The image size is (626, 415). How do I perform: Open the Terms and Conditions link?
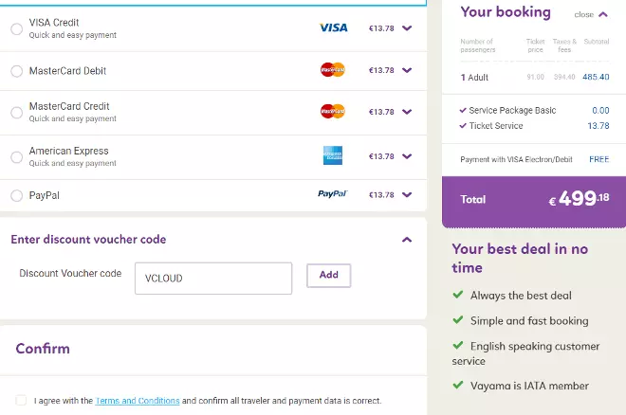(138, 401)
